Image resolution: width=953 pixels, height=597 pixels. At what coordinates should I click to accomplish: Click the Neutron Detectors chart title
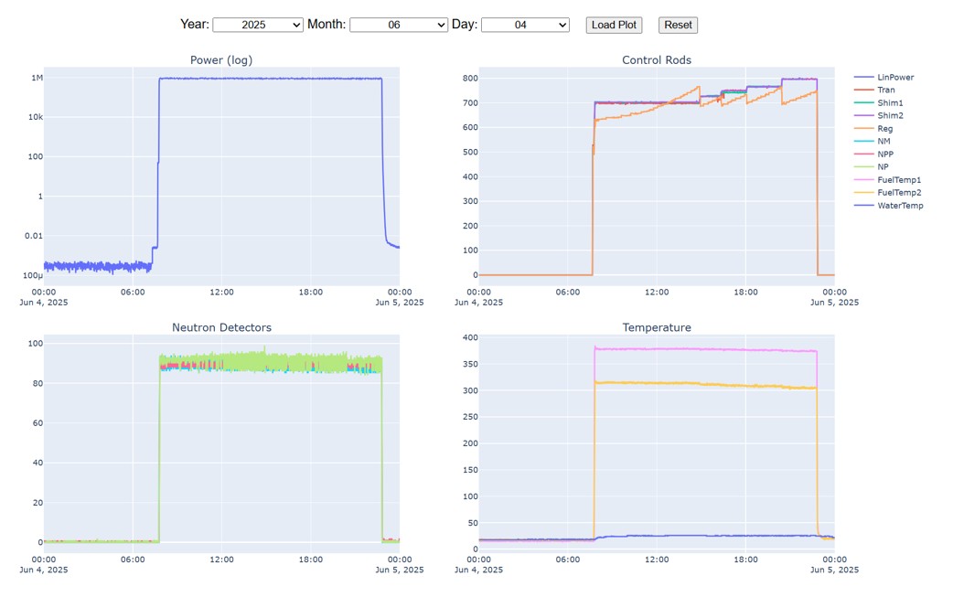click(x=221, y=327)
